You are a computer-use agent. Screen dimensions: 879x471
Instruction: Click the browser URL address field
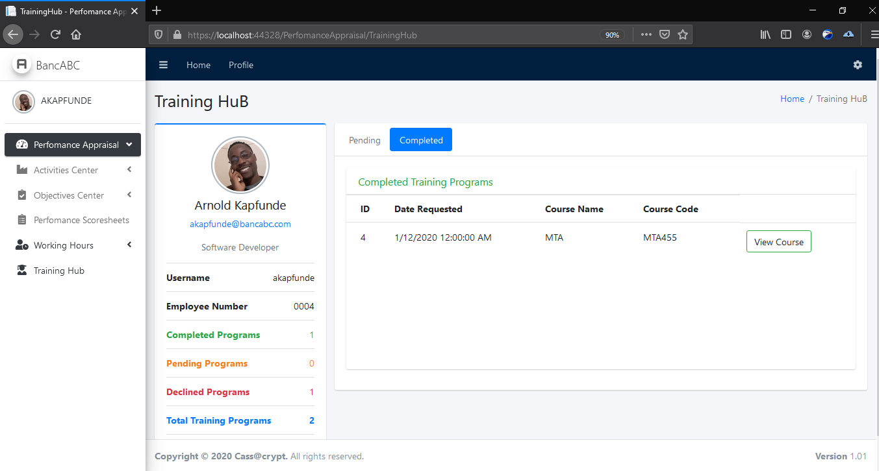(390, 35)
